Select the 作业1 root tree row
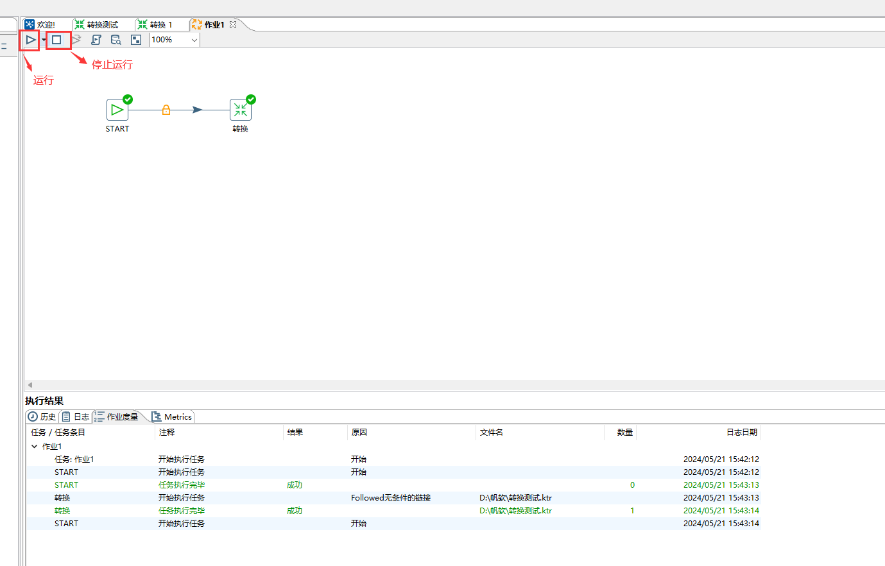 393,446
